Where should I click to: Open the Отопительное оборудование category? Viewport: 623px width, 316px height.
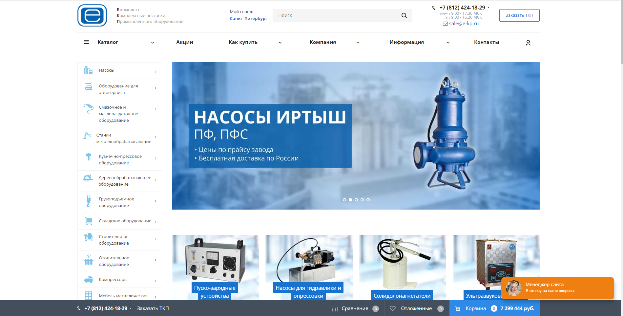tap(120, 261)
